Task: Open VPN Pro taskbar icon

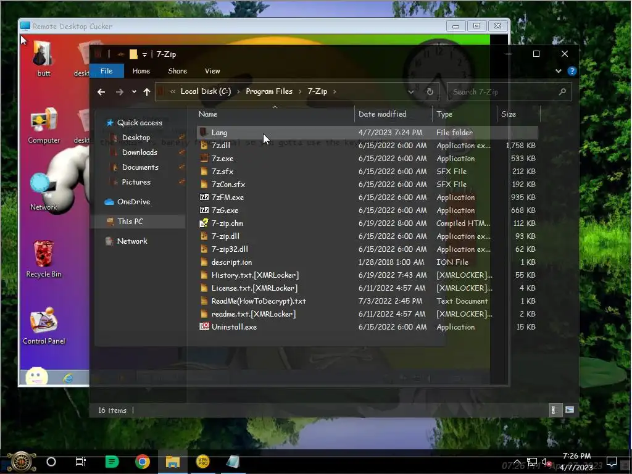Action: (x=202, y=462)
